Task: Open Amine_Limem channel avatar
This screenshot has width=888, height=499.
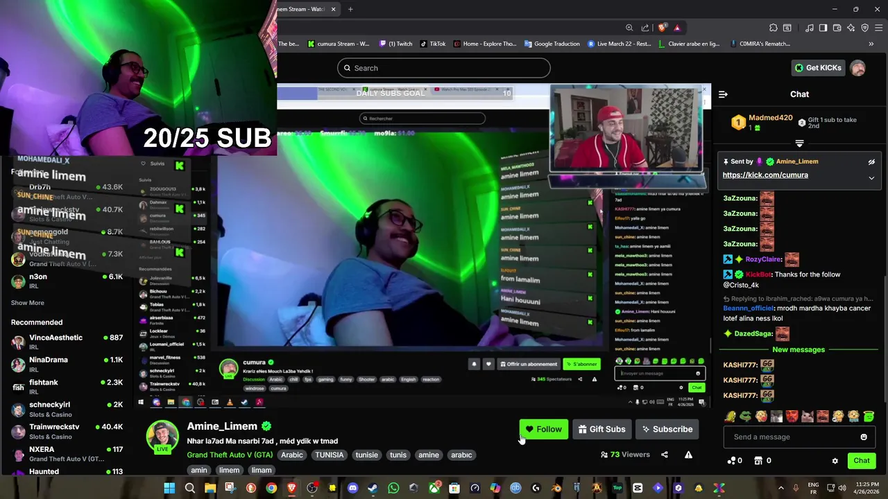Action: tap(162, 436)
